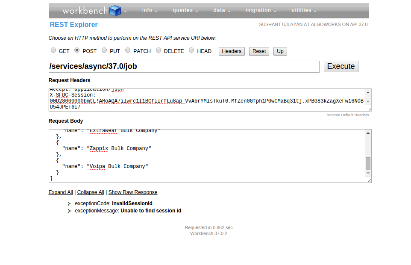Open the data menu
Image resolution: width=411 pixels, height=265 pixels.
pyautogui.click(x=222, y=11)
